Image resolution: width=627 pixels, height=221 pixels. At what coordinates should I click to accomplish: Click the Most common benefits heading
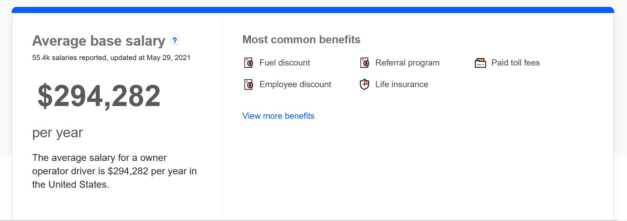coord(301,39)
